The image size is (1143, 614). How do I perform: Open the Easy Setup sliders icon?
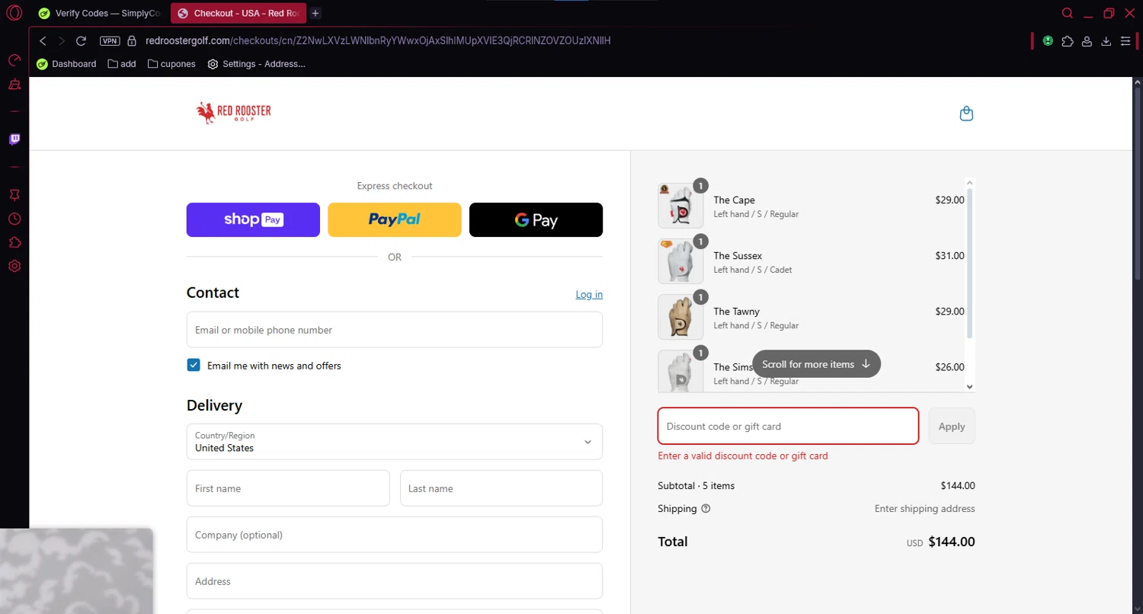coord(1125,40)
